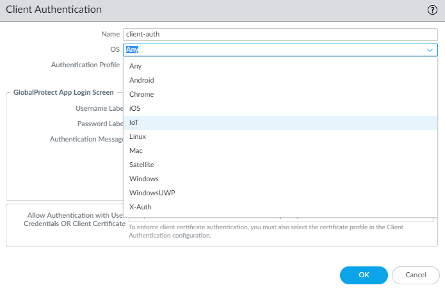
Task: Pick iOS in the dropdown list
Action: 135,108
